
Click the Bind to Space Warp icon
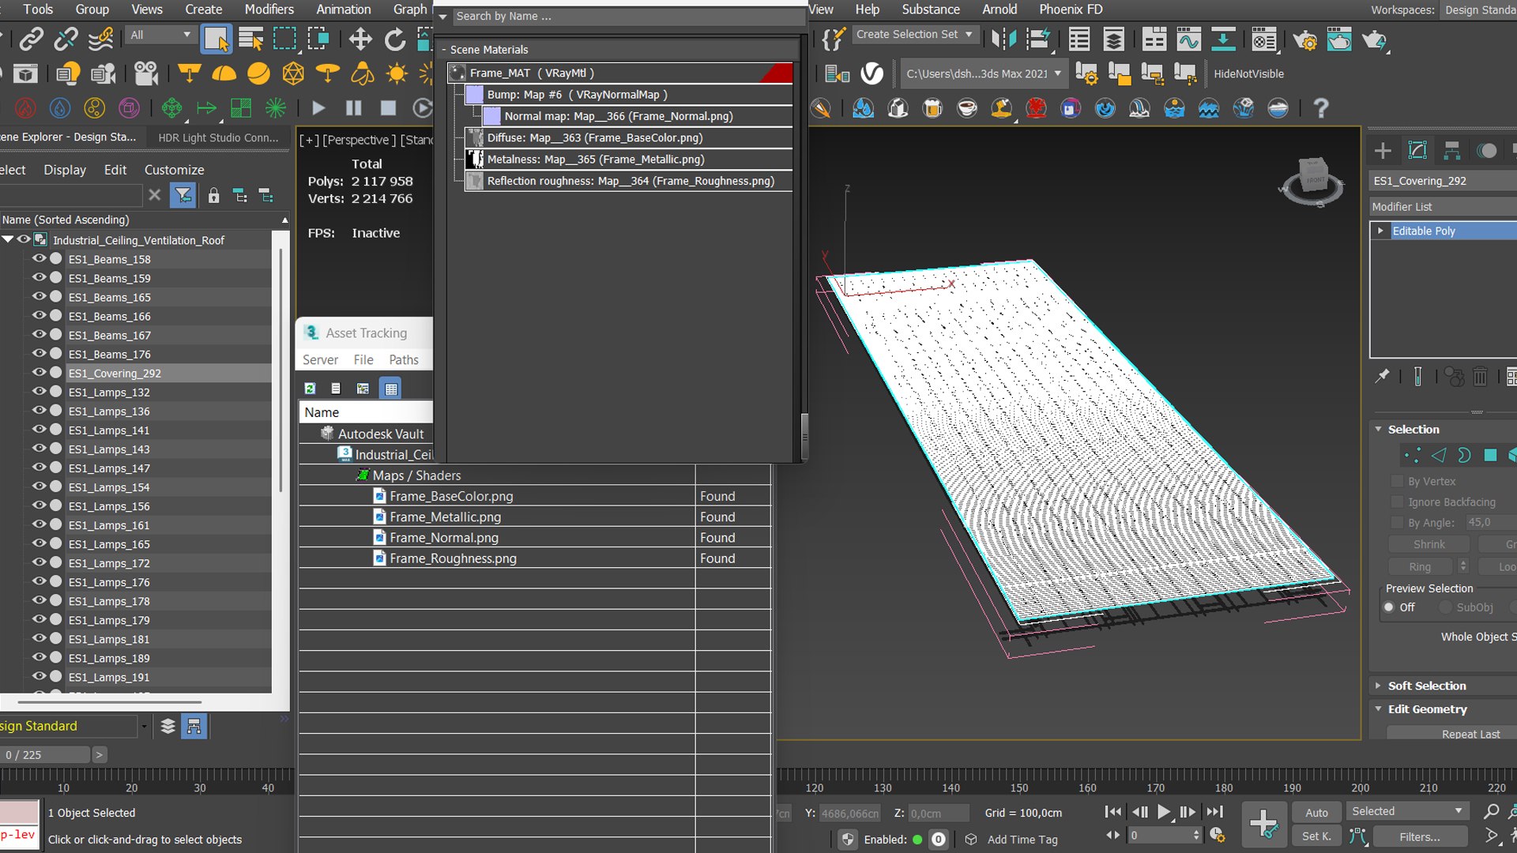point(100,39)
